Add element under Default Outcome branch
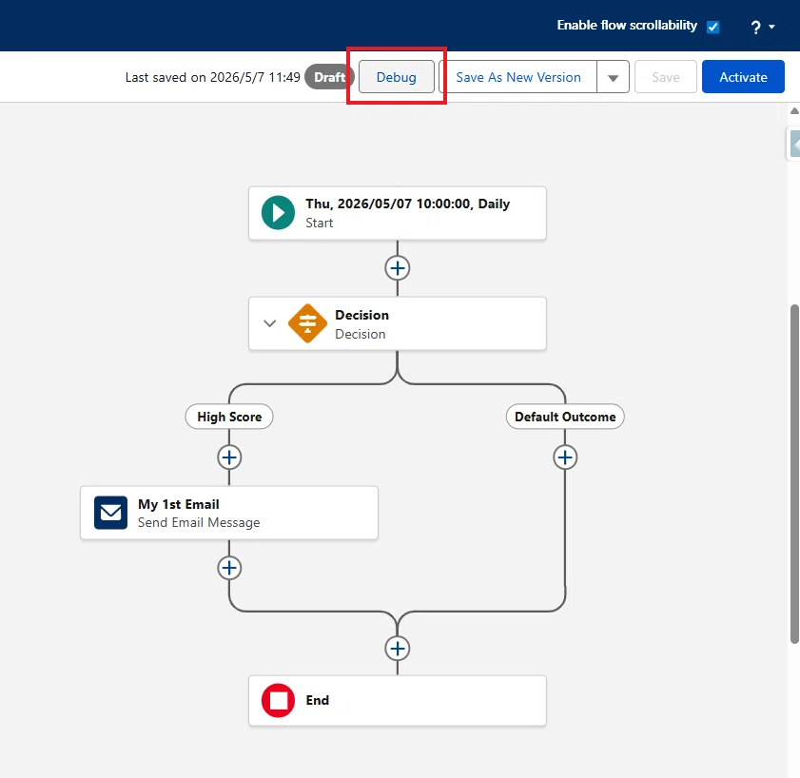Viewport: 800px width, 778px height. (x=565, y=457)
